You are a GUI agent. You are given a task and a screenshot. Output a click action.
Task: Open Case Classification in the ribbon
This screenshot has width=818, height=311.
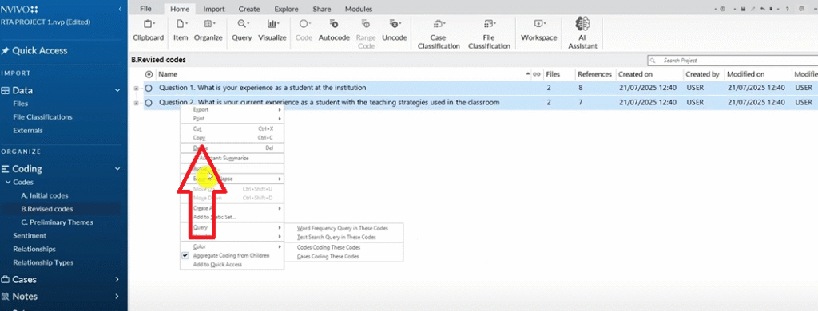tap(439, 34)
